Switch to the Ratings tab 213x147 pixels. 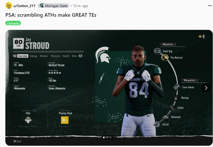click(x=34, y=56)
